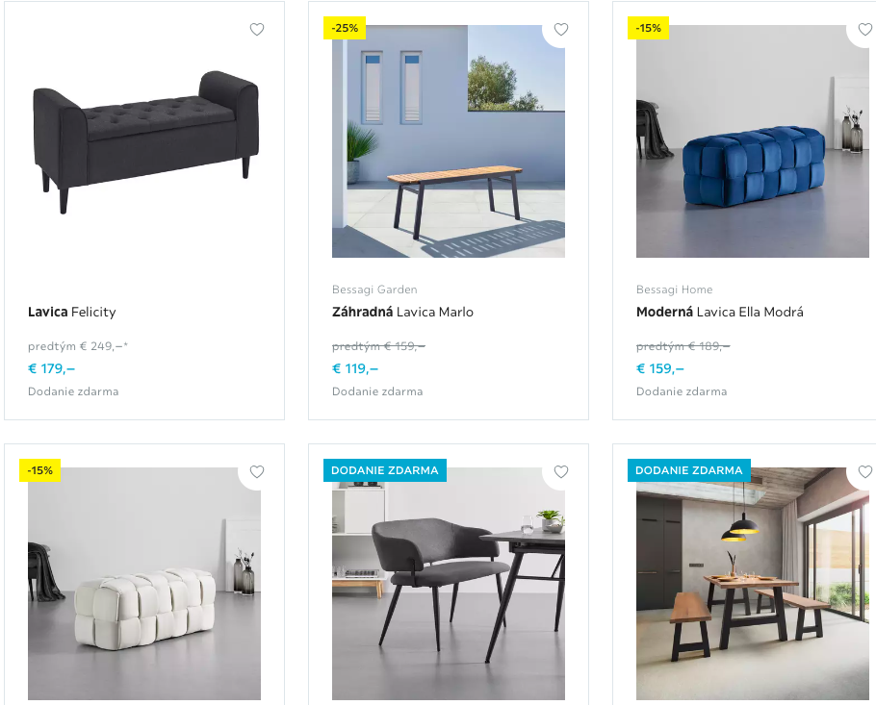The image size is (876, 705).
Task: Open Moderná Lavica Ella Modrá title link
Action: coord(720,312)
